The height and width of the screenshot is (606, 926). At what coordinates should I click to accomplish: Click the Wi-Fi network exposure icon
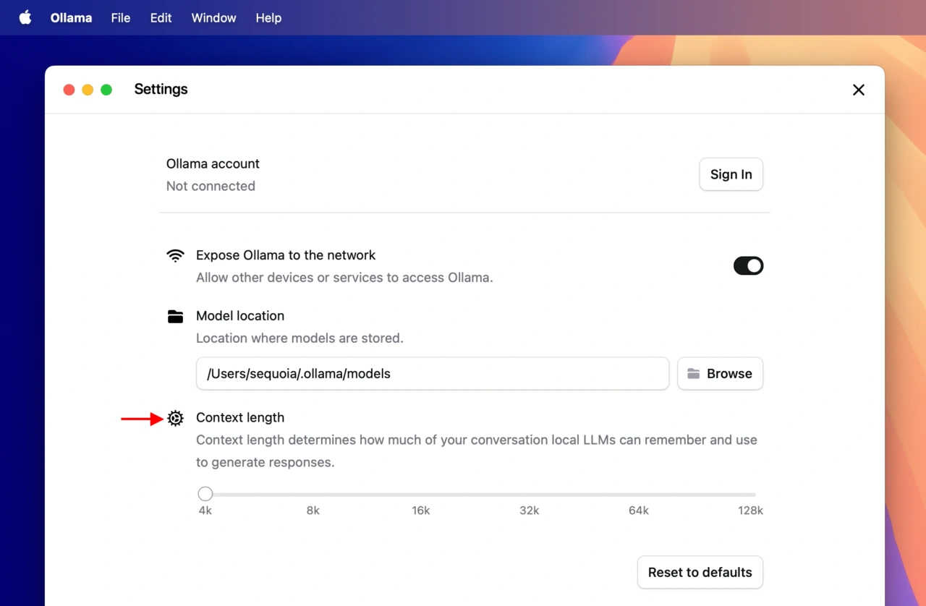[175, 255]
